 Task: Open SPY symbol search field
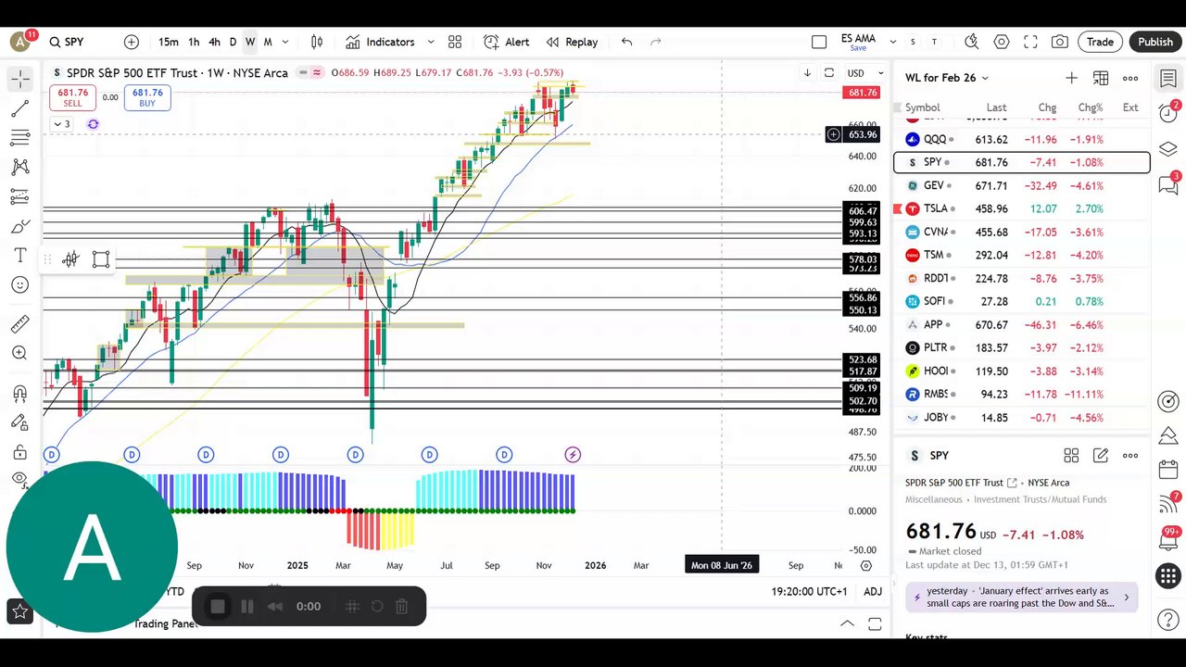pos(68,42)
